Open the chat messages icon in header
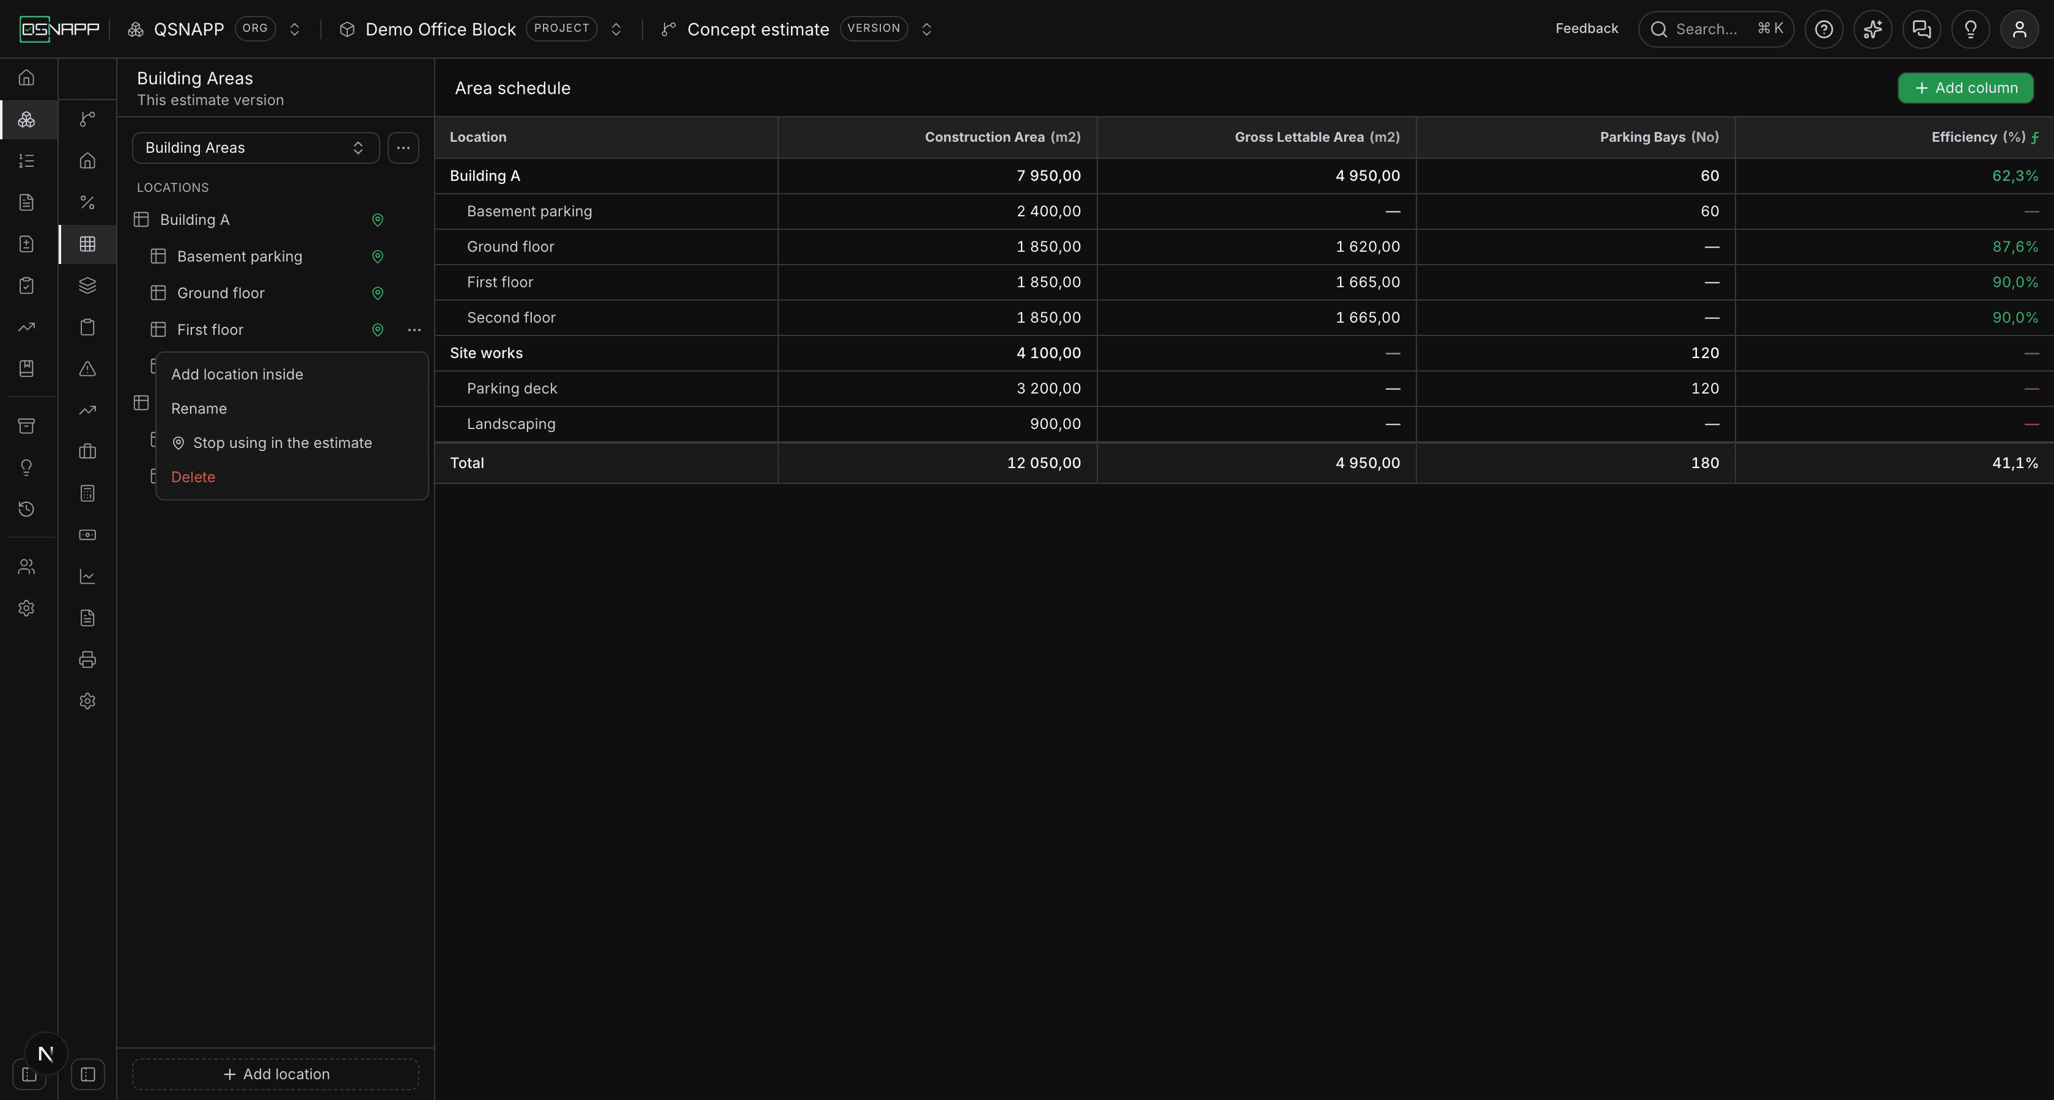This screenshot has height=1100, width=2054. 1921,29
